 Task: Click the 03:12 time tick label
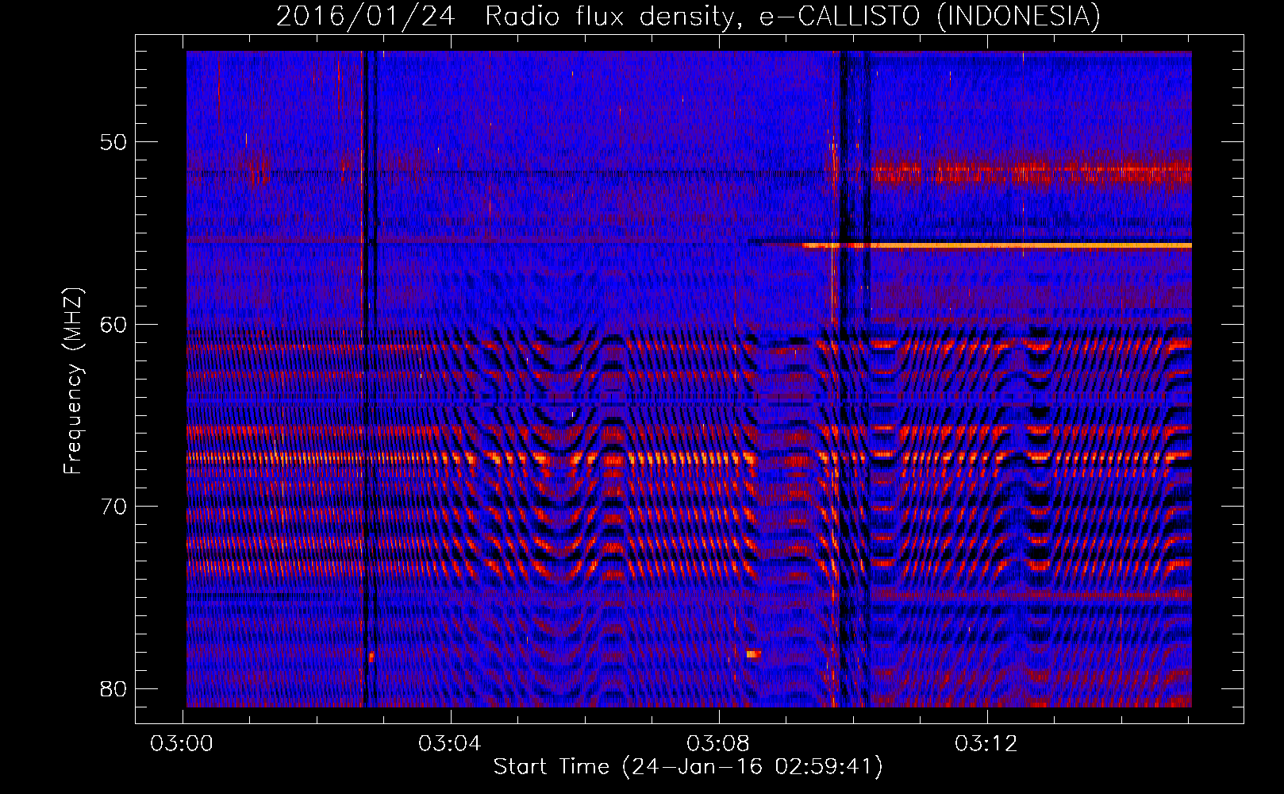986,744
